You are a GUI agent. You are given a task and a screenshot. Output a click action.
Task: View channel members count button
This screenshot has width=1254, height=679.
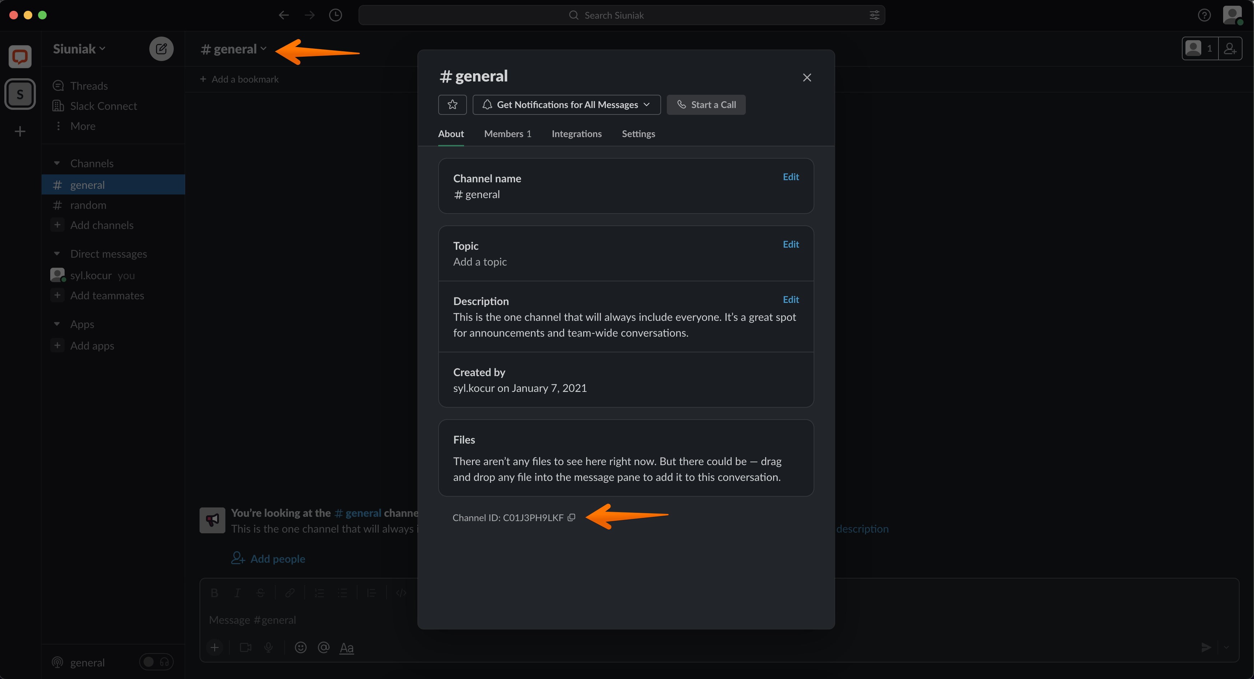(x=1201, y=49)
